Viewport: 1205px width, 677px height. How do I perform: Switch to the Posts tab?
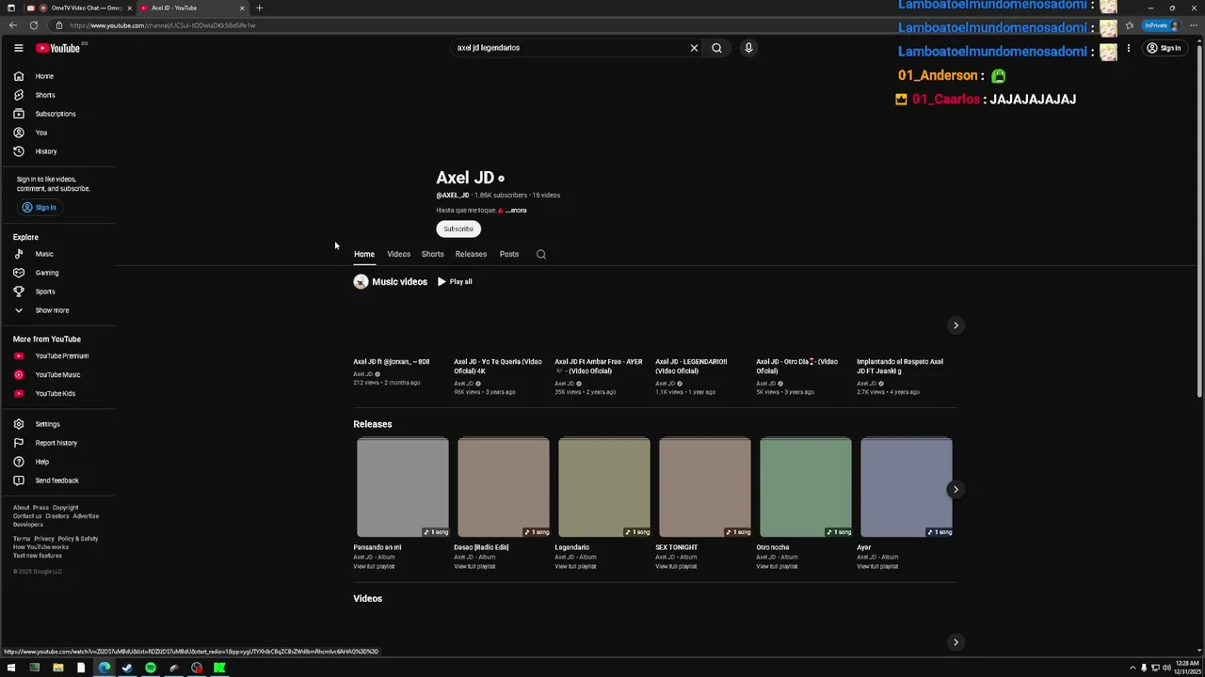click(x=508, y=254)
